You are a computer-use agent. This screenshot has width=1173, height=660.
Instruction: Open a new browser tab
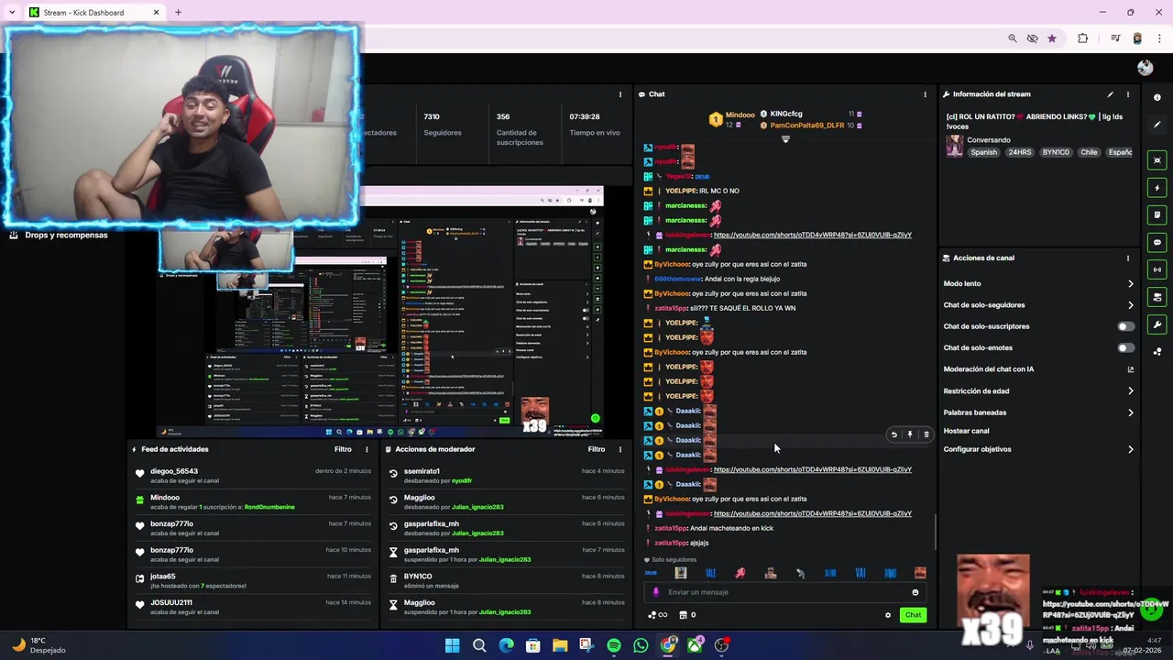[178, 13]
